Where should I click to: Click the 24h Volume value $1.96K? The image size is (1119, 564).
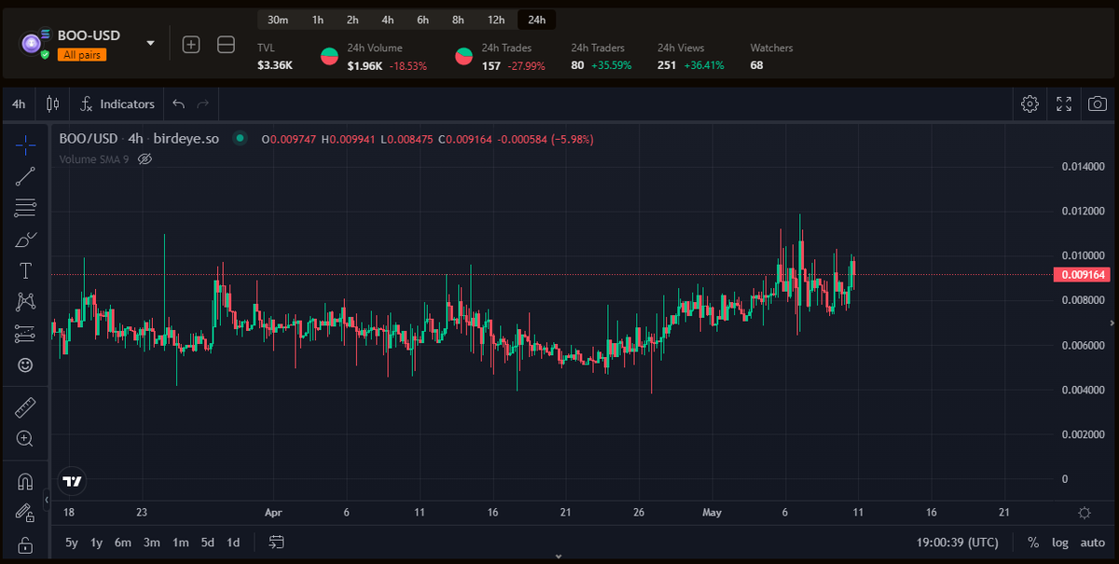tap(366, 66)
